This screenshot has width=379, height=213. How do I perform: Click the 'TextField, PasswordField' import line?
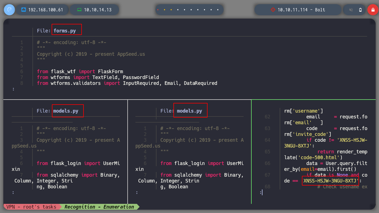98,77
